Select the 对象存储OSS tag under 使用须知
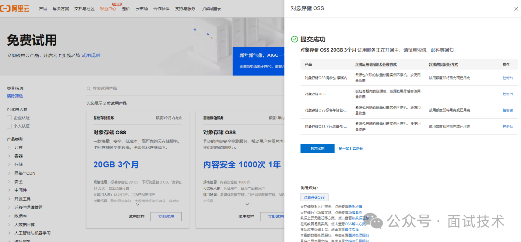 click(x=315, y=197)
